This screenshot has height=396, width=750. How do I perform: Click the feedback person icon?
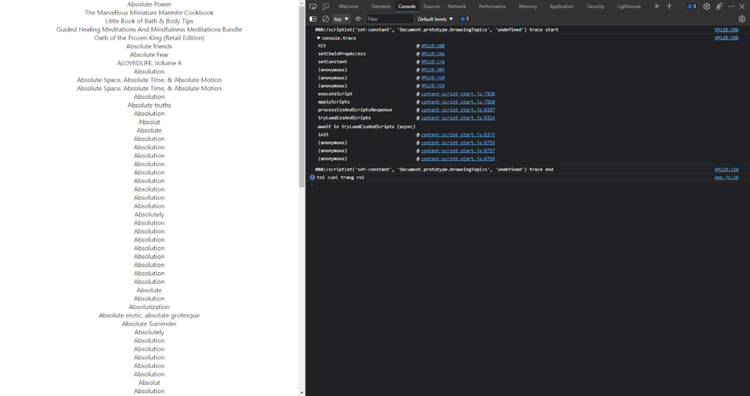pos(719,6)
